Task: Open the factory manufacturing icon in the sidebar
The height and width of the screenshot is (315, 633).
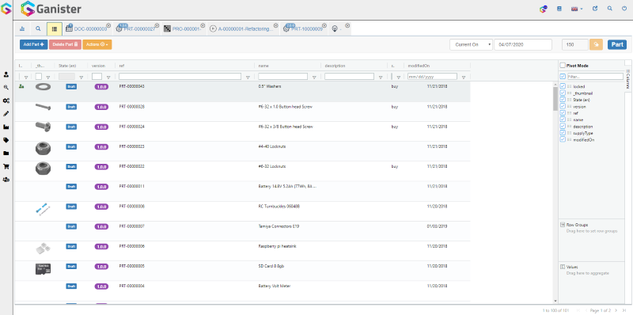Action: [x=6, y=127]
